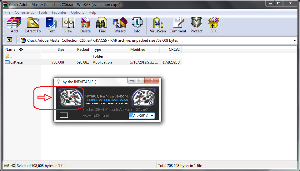The image size is (300, 171).
Task: Click 'Adobe CS6 All Products Activator' text
Action: [116, 110]
